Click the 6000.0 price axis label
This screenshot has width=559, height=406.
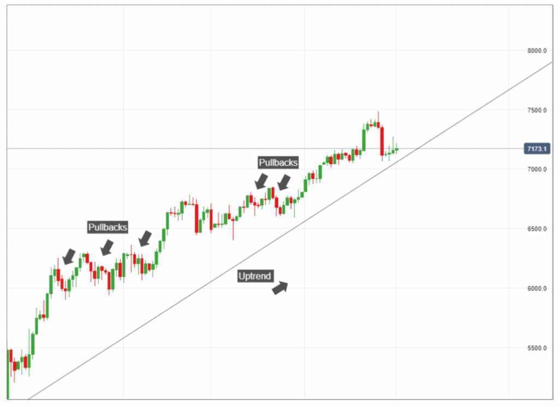(537, 289)
